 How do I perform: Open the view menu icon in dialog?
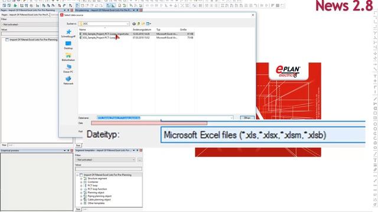point(148,24)
